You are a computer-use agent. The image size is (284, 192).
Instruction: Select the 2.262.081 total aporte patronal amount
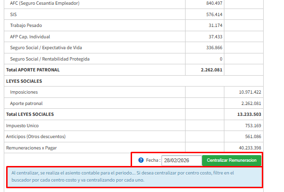point(211,70)
